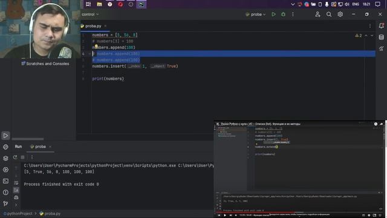Rerun proba in the Run panel

click(x=15, y=157)
